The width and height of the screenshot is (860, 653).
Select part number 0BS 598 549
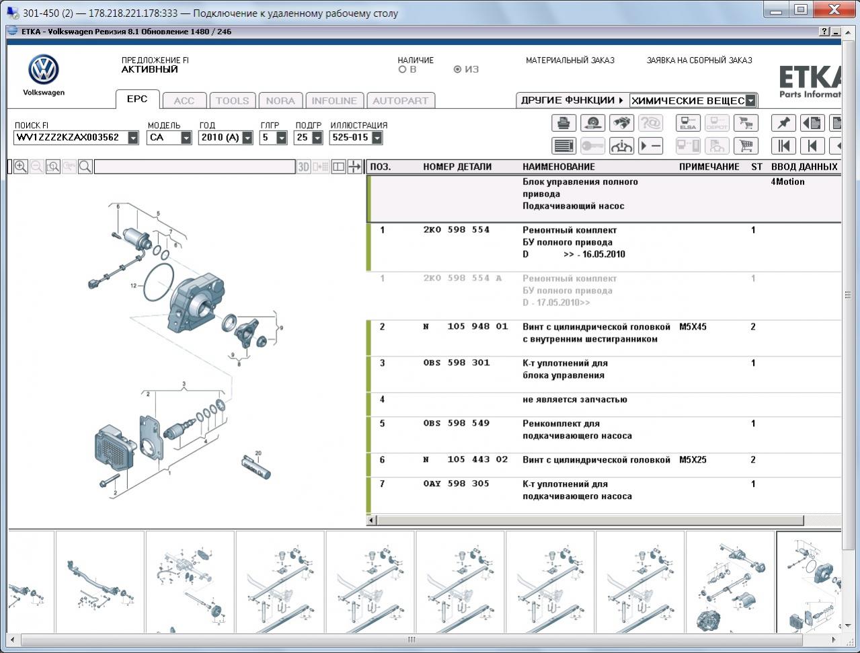[x=457, y=424]
